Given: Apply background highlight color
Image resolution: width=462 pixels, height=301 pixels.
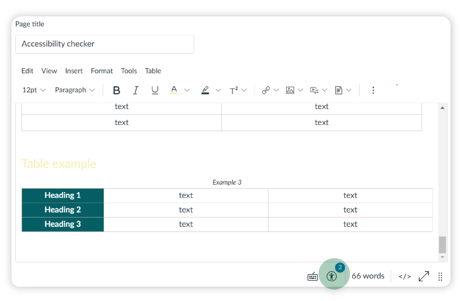Looking at the screenshot, I should coord(205,90).
